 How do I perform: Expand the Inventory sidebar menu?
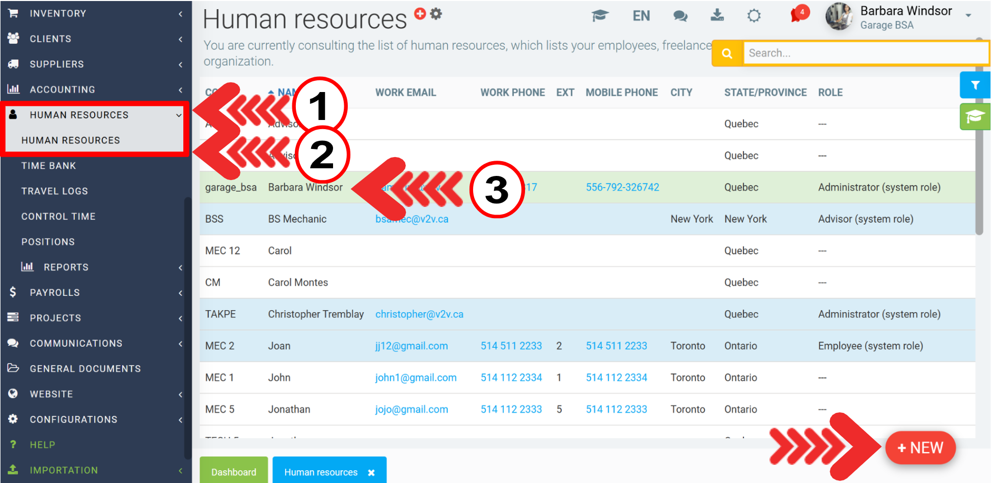[96, 13]
